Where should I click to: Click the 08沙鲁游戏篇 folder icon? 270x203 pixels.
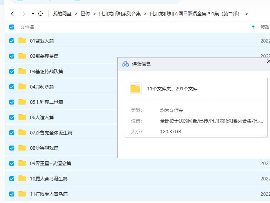coord(22,148)
